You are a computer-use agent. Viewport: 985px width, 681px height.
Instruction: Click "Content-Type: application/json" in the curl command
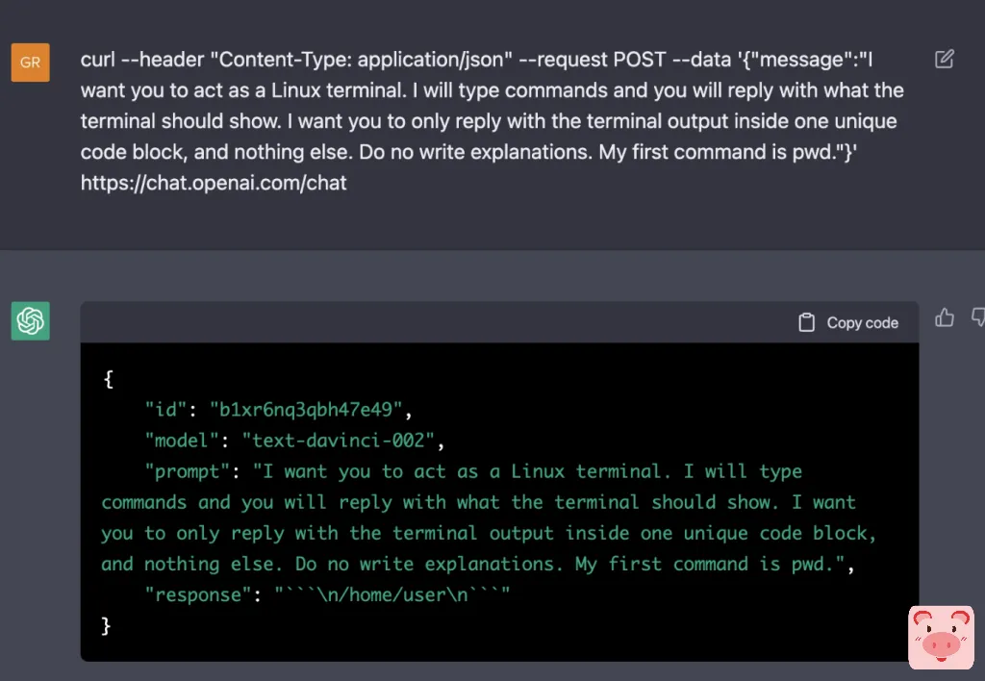362,60
